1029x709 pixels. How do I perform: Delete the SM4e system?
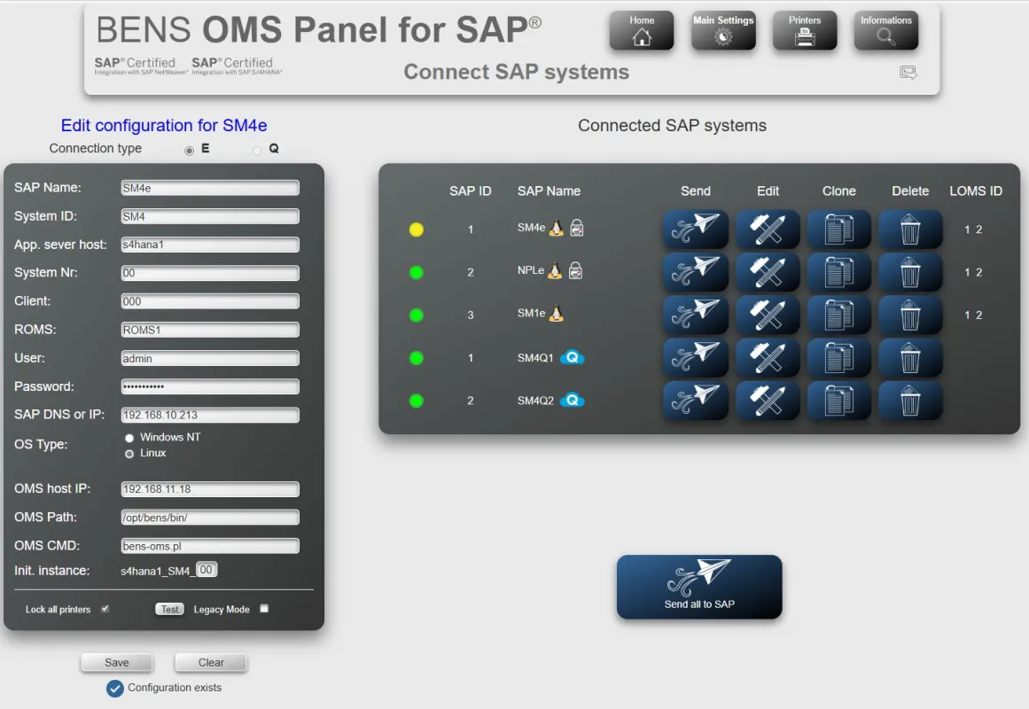pyautogui.click(x=910, y=230)
